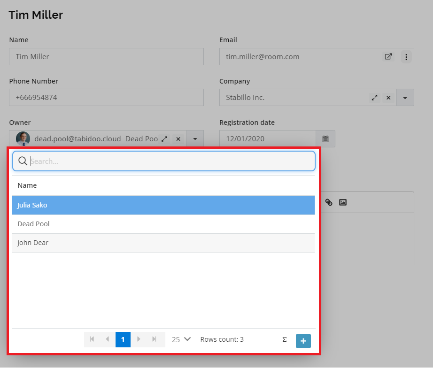Toggle the Owner dropdown arrow

[195, 139]
